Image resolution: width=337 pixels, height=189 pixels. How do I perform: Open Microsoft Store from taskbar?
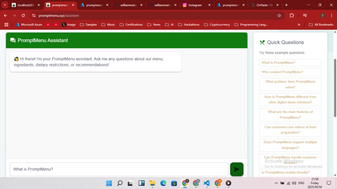click(x=174, y=183)
